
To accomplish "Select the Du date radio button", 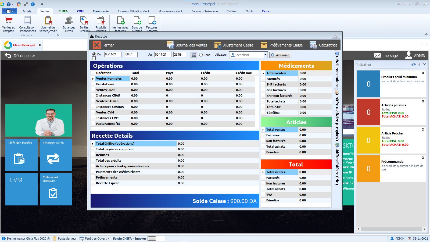I will [94, 54].
